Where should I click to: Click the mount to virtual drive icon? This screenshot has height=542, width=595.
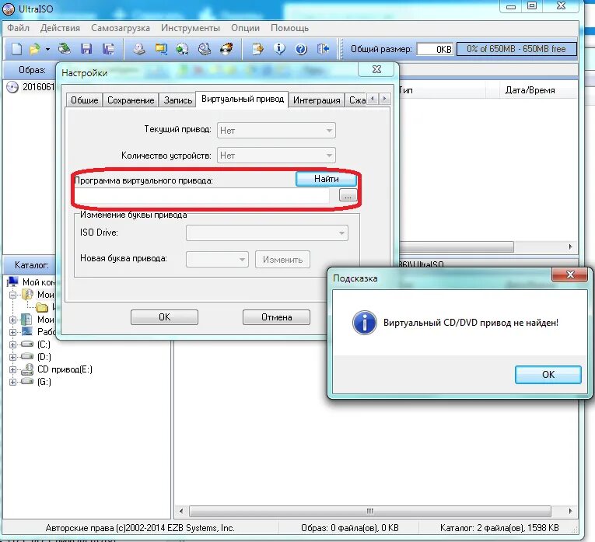point(205,49)
